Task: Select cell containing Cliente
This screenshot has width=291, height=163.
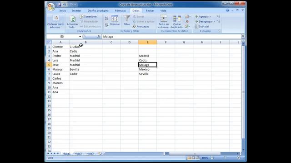Action: tap(60, 47)
